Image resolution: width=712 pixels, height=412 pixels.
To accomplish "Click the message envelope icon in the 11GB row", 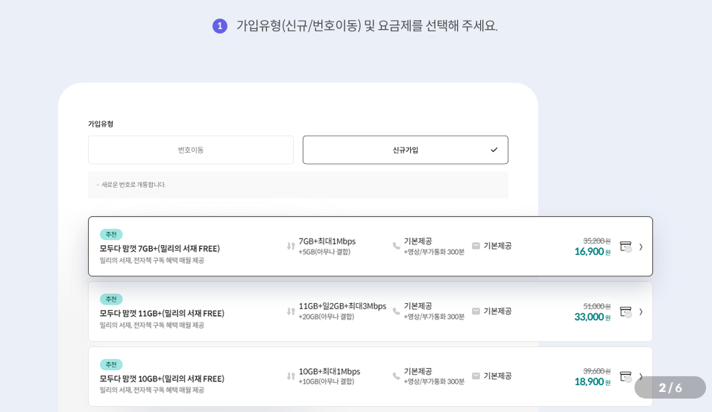I will (x=476, y=311).
